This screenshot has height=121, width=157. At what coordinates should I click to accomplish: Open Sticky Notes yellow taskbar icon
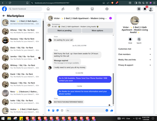tap(21, 118)
